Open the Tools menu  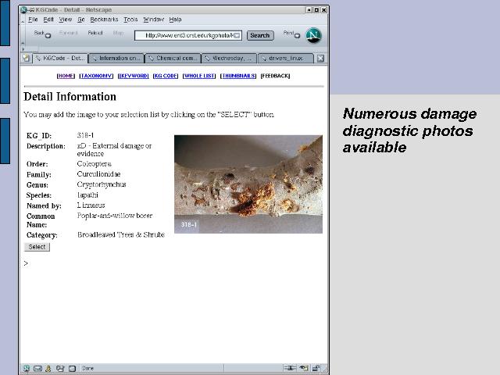130,19
